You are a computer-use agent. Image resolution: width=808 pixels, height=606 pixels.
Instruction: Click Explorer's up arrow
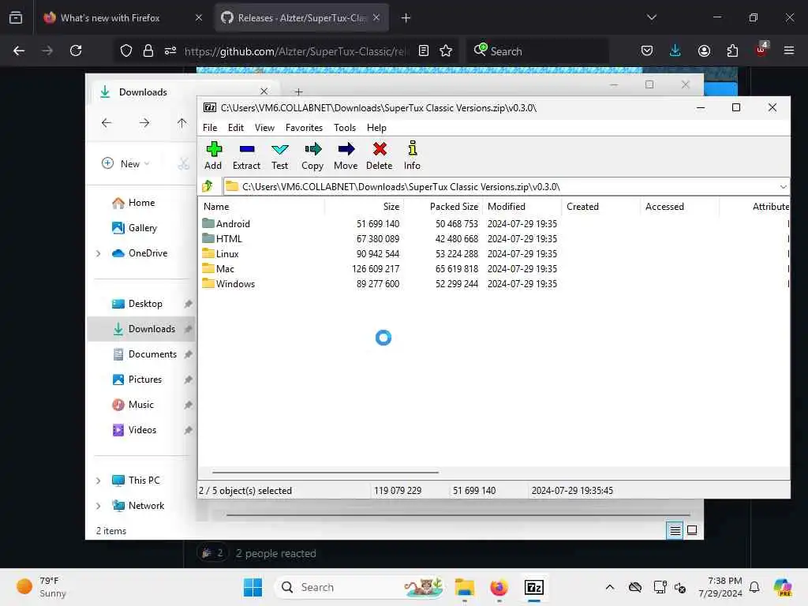click(x=182, y=123)
